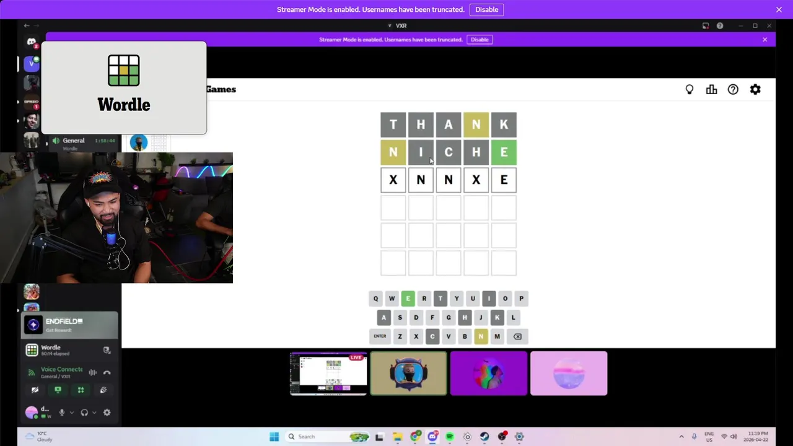Screen dimensions: 793x446
Task: Open Discord home direct messages icon
Action: tap(32, 42)
